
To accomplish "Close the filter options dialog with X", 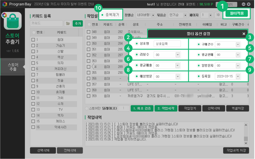I will tap(244, 34).
